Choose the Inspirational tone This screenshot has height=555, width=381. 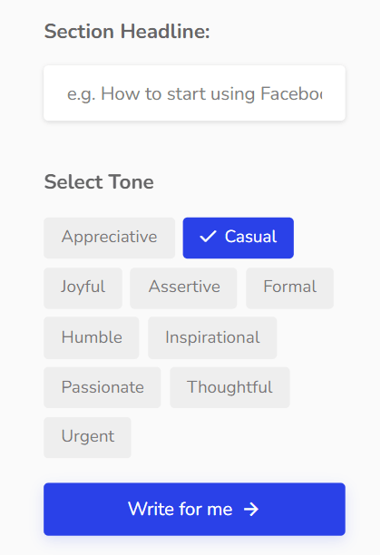pyautogui.click(x=212, y=338)
